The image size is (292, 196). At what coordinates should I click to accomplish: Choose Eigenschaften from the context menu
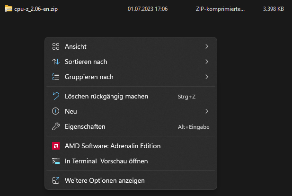[85, 126]
